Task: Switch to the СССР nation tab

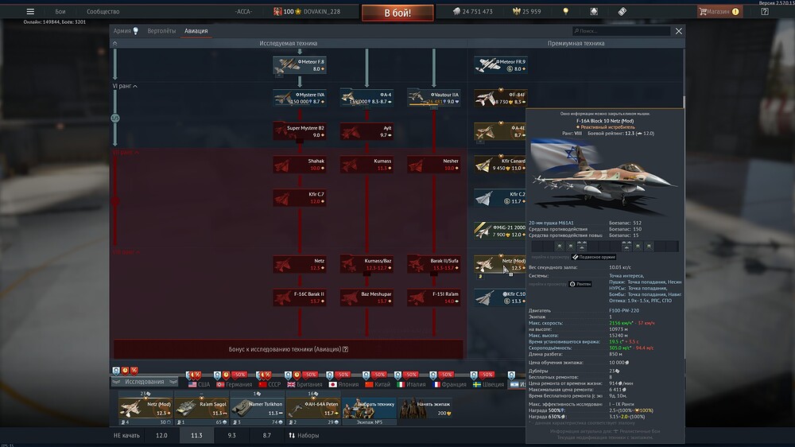Action: coord(270,384)
